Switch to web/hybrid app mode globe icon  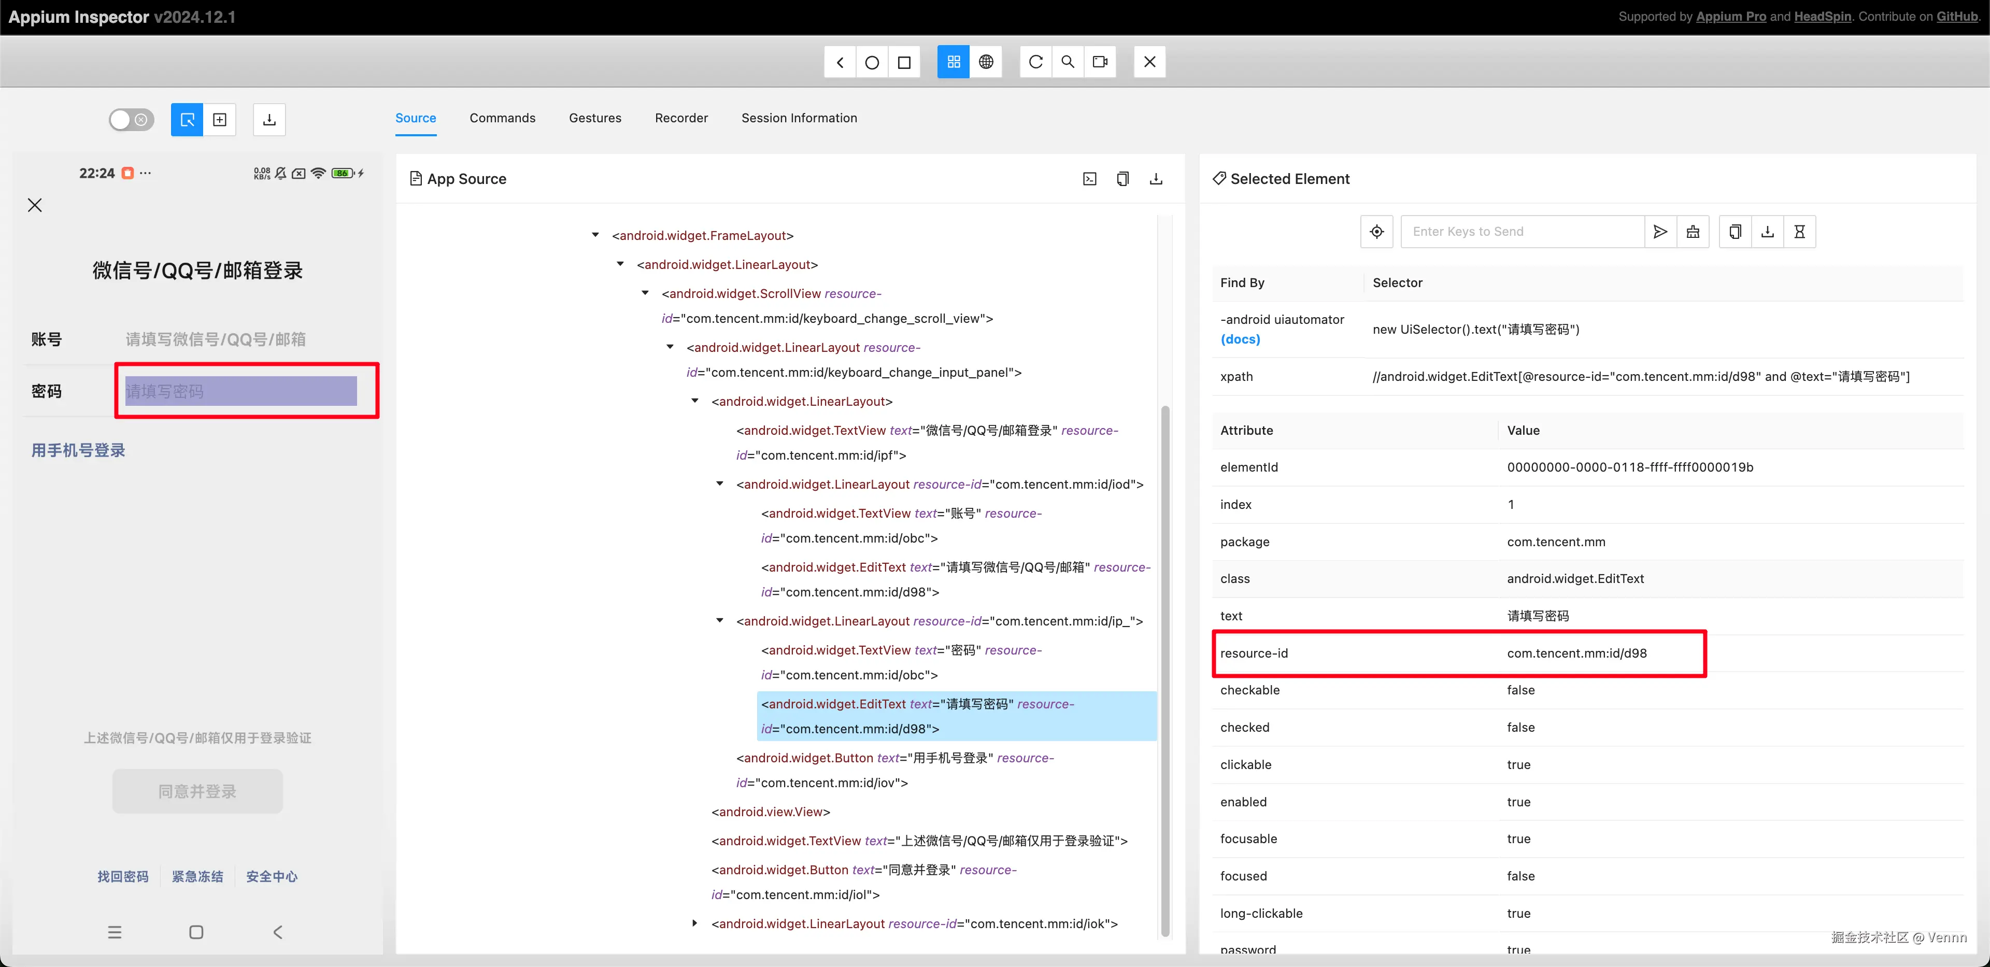tap(986, 62)
